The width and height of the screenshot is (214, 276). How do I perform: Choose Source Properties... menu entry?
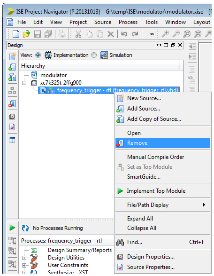click(163, 267)
